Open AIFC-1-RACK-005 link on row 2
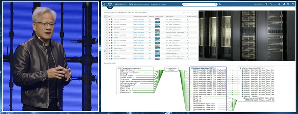The height and width of the screenshot is (114, 298). coord(139,22)
